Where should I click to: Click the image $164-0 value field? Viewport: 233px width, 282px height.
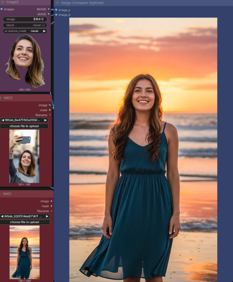coord(25,19)
